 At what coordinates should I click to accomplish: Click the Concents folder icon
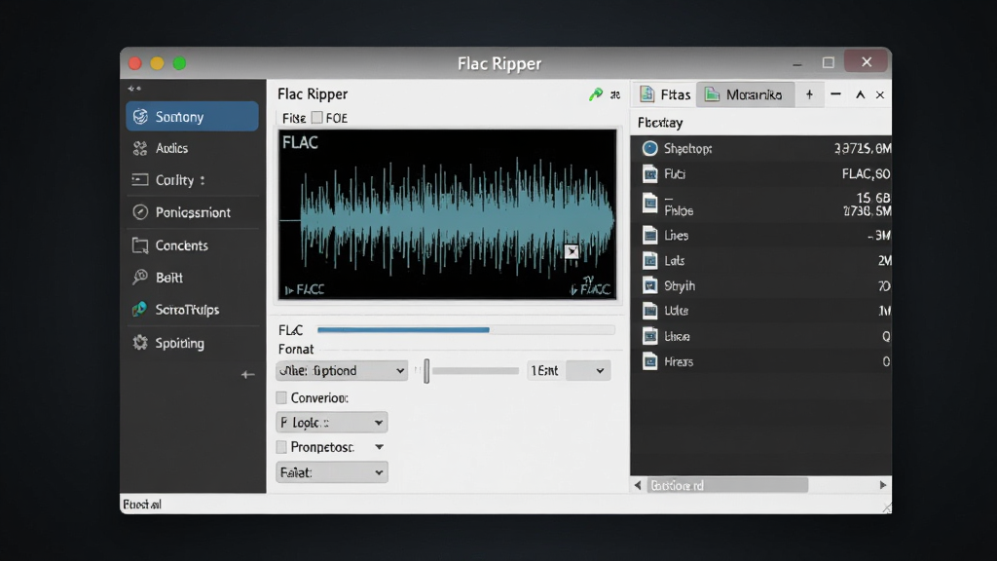click(140, 245)
